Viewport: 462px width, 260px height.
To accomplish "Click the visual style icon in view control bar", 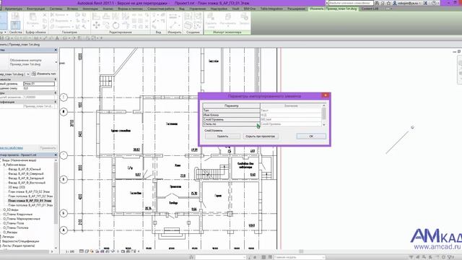I will point(87,251).
